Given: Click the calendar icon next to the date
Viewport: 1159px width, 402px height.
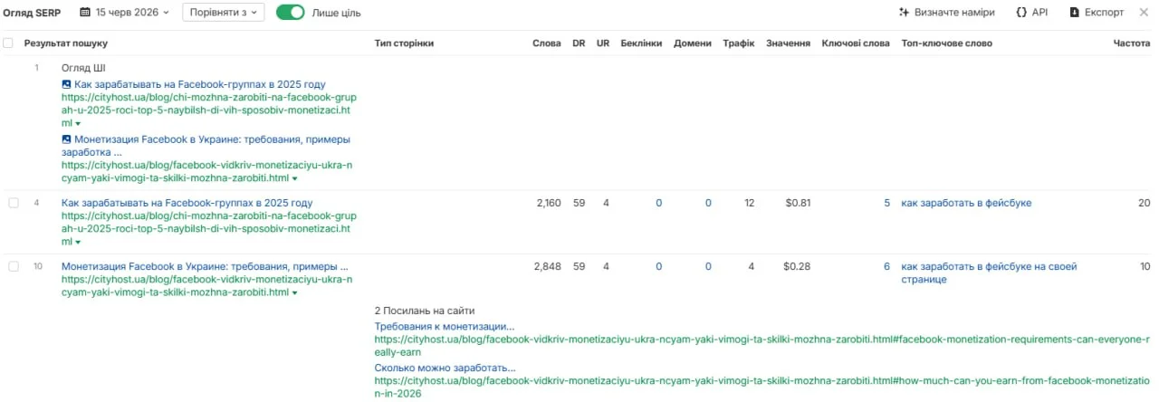Looking at the screenshot, I should pyautogui.click(x=85, y=13).
